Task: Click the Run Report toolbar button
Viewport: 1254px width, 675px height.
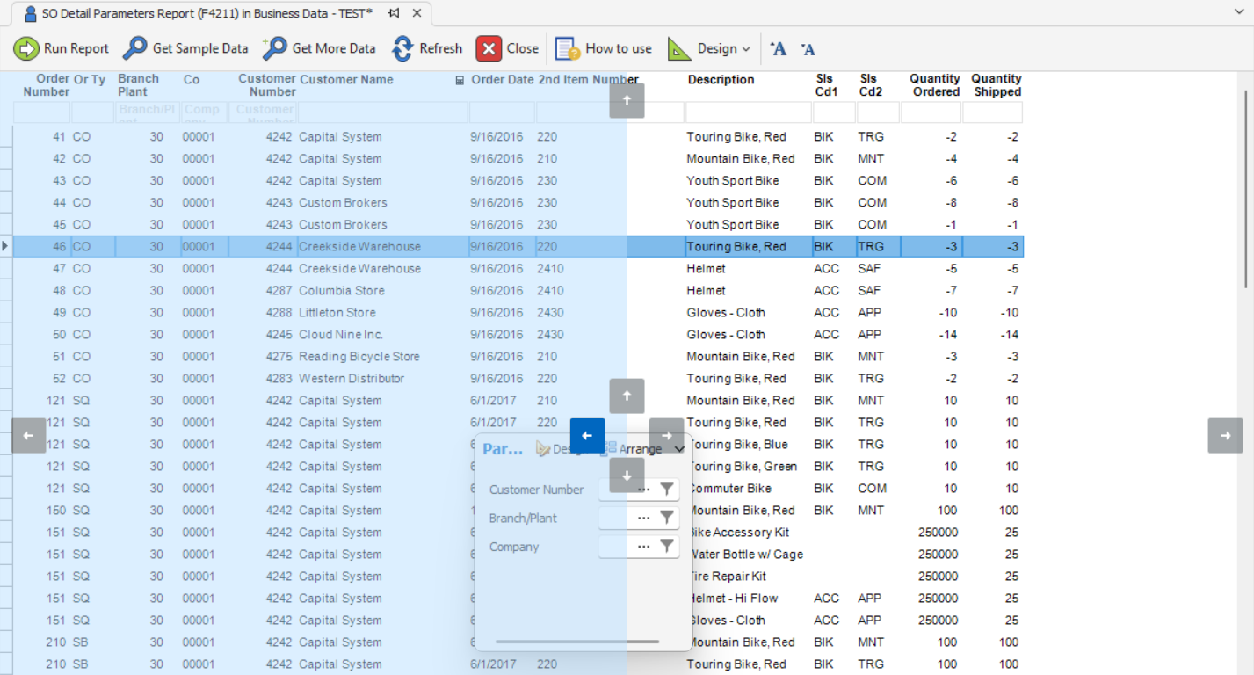Action: (62, 48)
